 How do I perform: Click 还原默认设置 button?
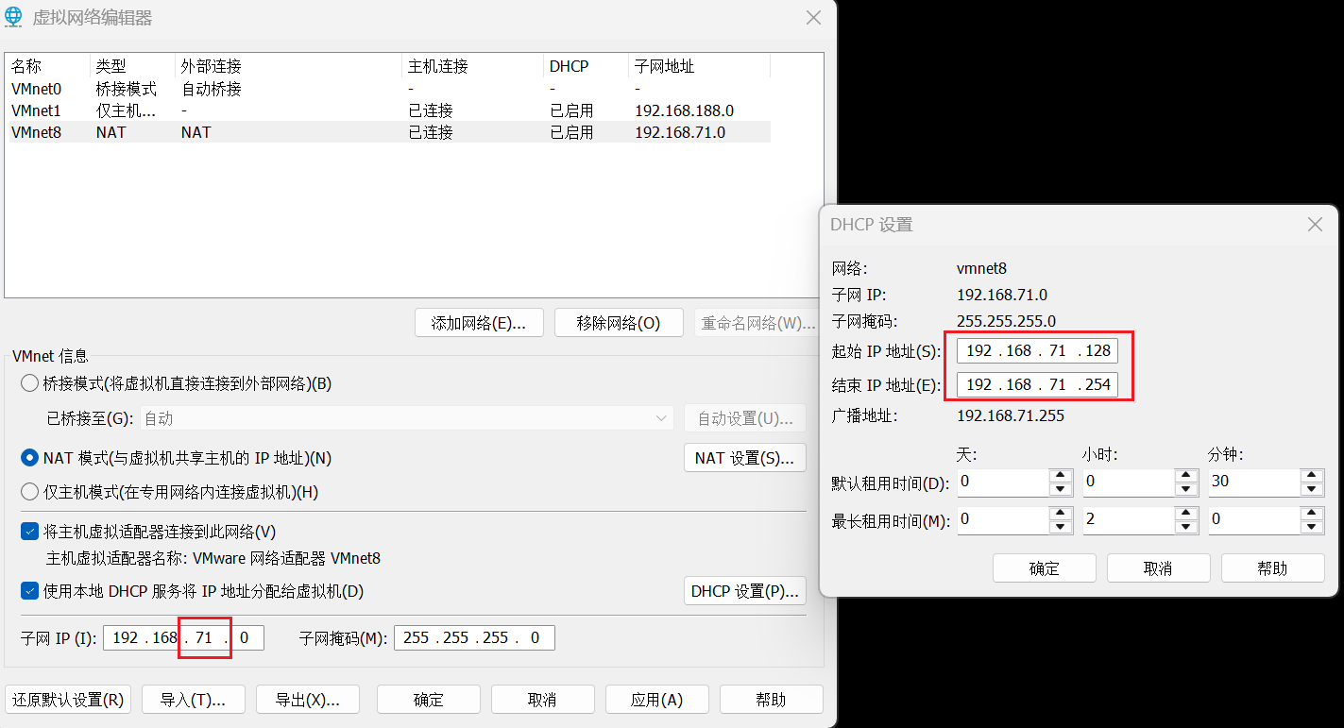[68, 700]
